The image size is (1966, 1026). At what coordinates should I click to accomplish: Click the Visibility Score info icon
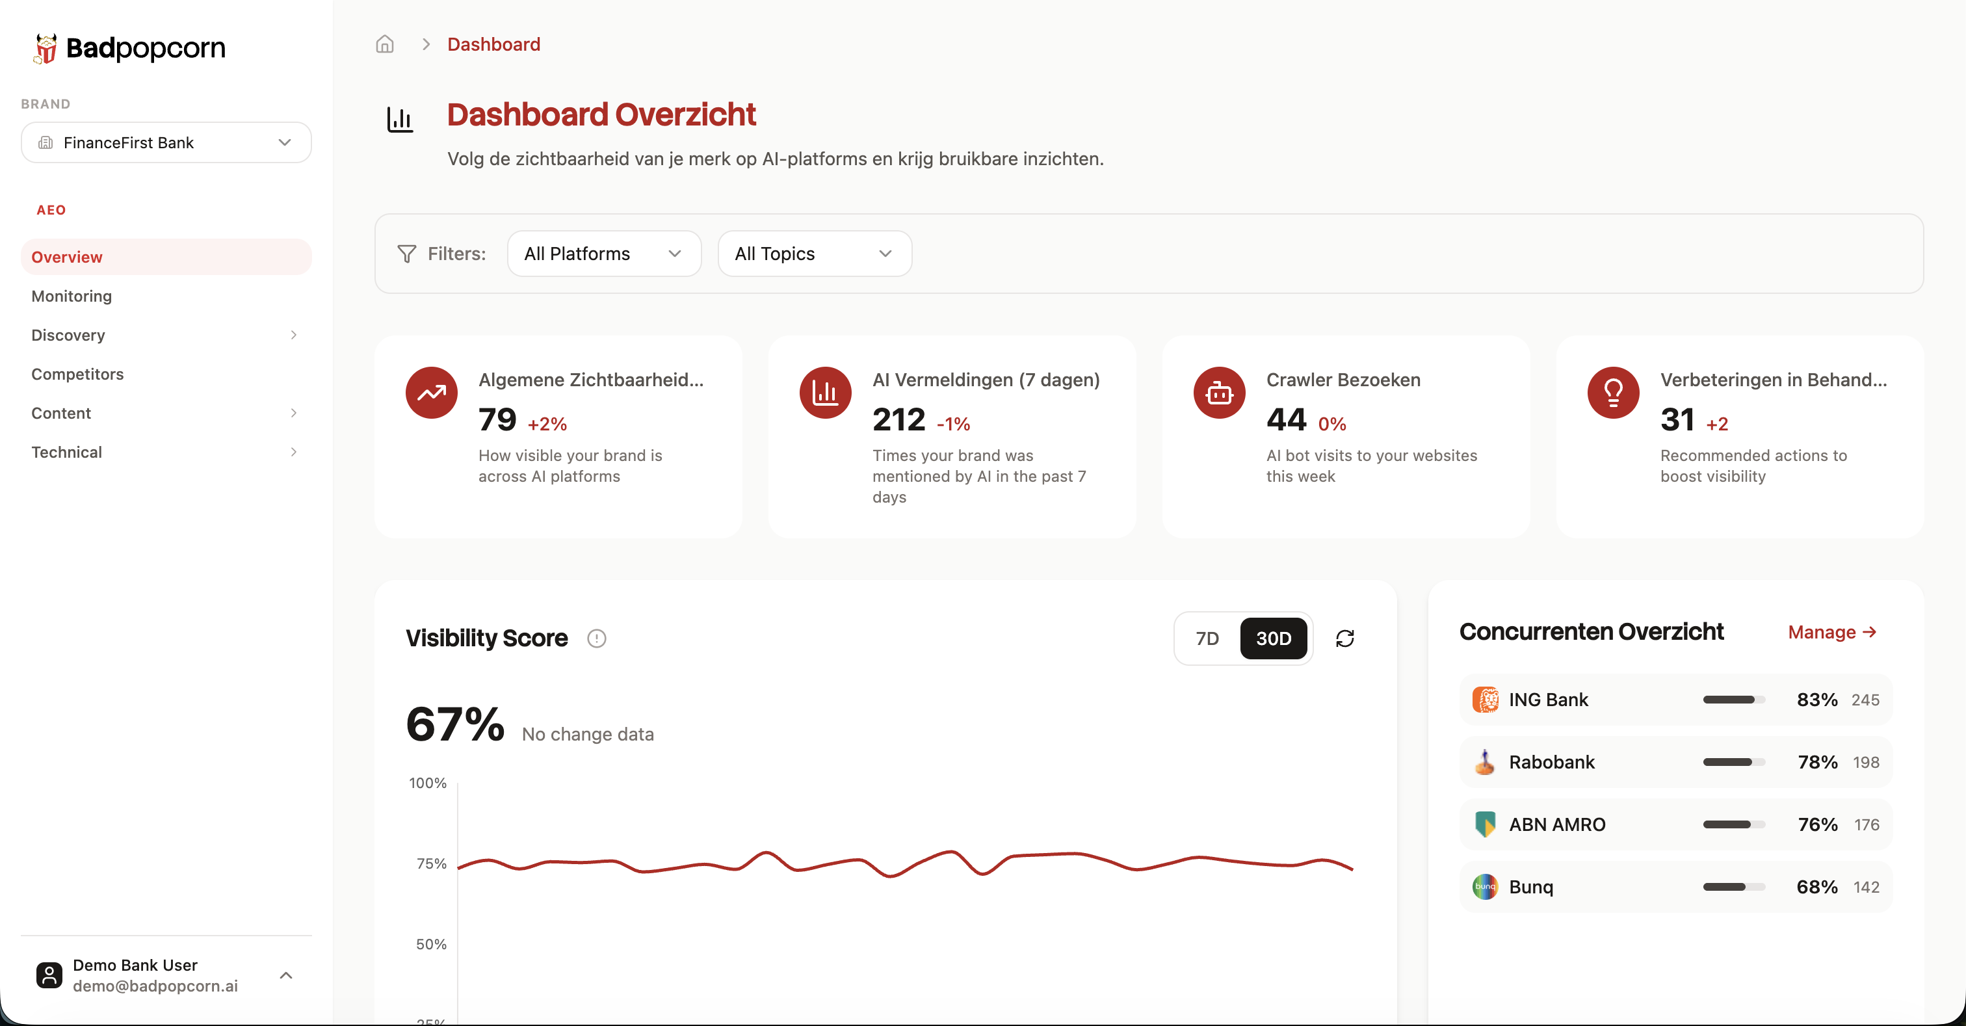(x=596, y=638)
